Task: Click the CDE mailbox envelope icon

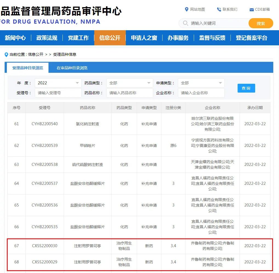Action: [251, 10]
